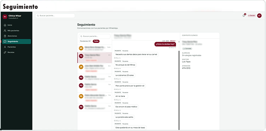
Task: Focus the top Buscar paciente search field
Action: click(x=55, y=16)
